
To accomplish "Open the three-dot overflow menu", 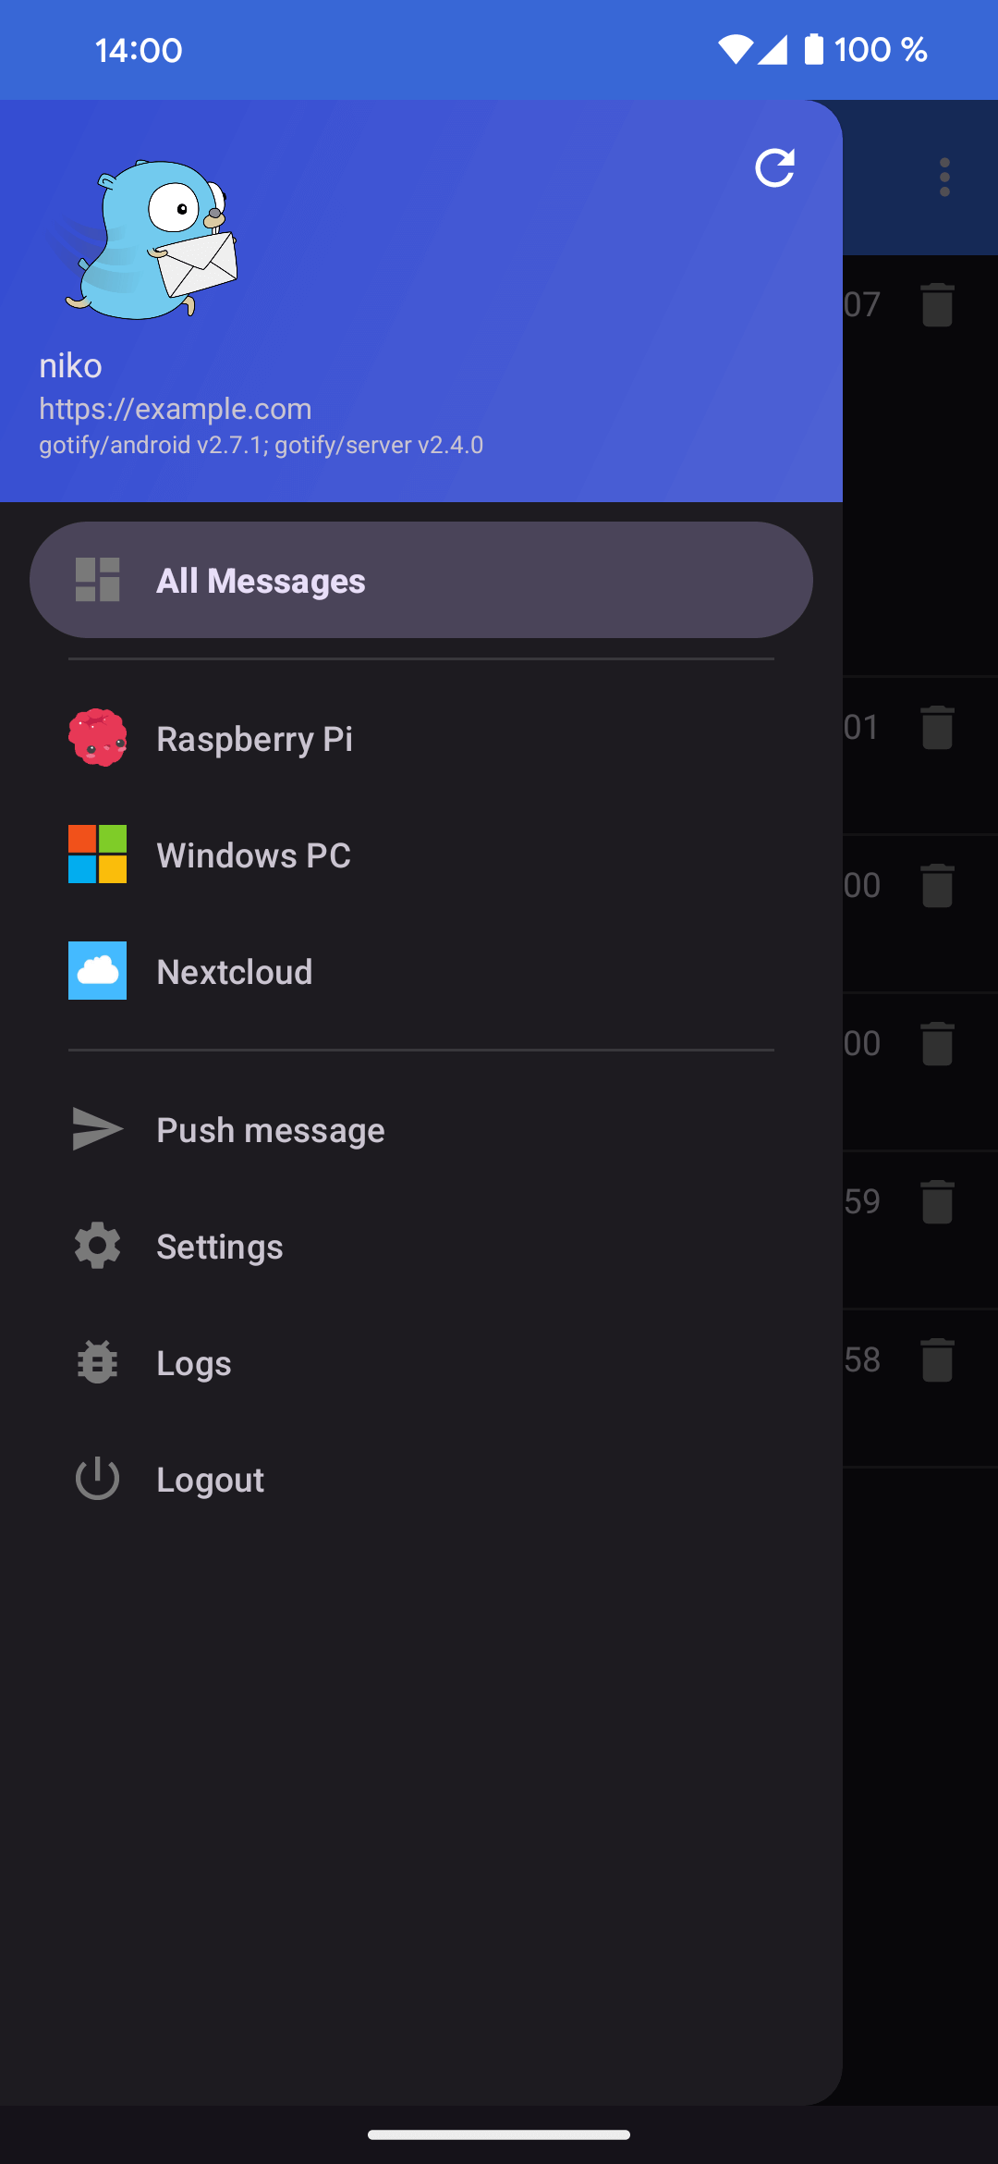I will point(944,177).
